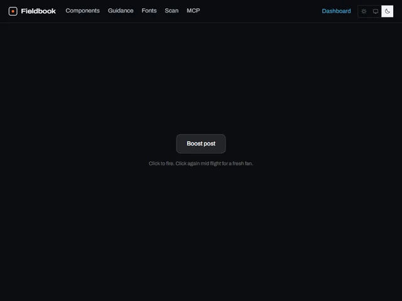This screenshot has width=402, height=301.
Task: Activate dark mode moon icon
Action: pos(387,11)
